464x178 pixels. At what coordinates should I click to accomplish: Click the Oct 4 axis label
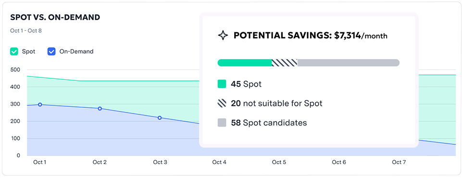pos(219,162)
